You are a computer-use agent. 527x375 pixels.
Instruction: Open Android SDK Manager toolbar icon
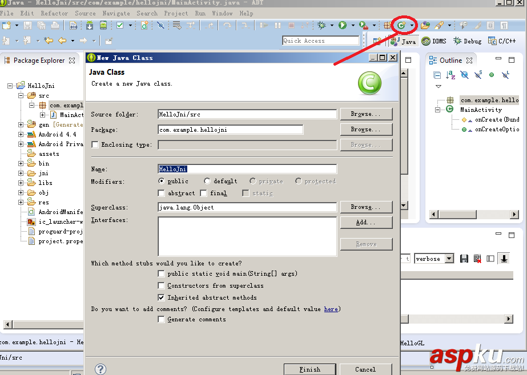[90, 26]
